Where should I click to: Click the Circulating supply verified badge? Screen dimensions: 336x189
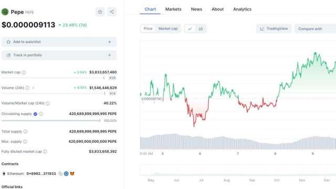pyautogui.click(x=35, y=114)
